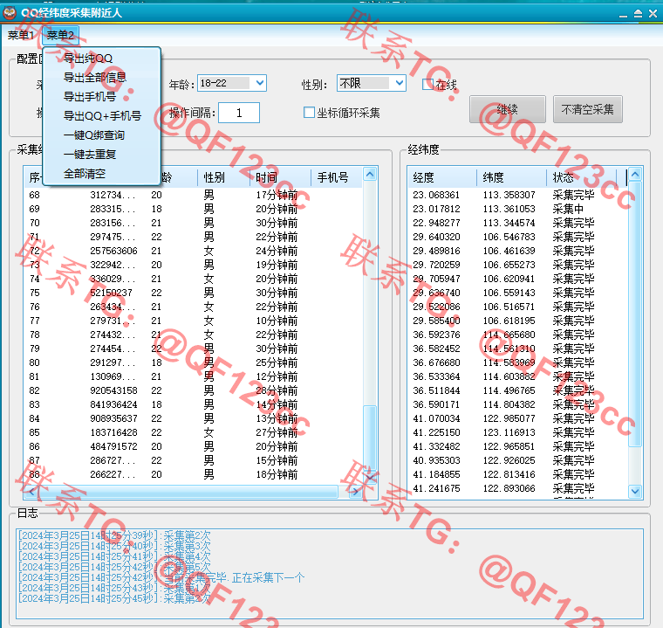Select row with QQ 257563606
Image resolution: width=663 pixels, height=628 pixels.
pos(194,251)
